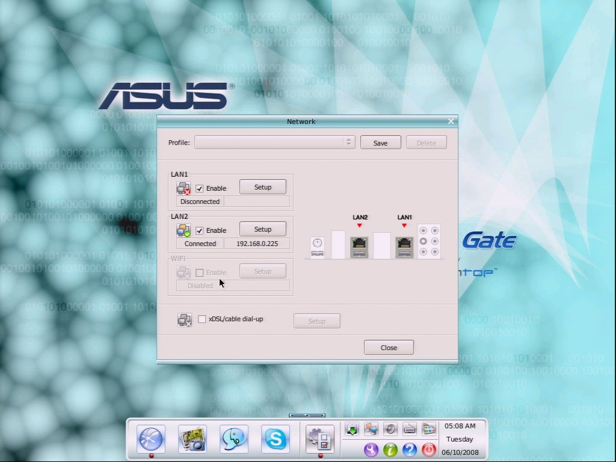Click the network status icon in the tray

pos(371,429)
